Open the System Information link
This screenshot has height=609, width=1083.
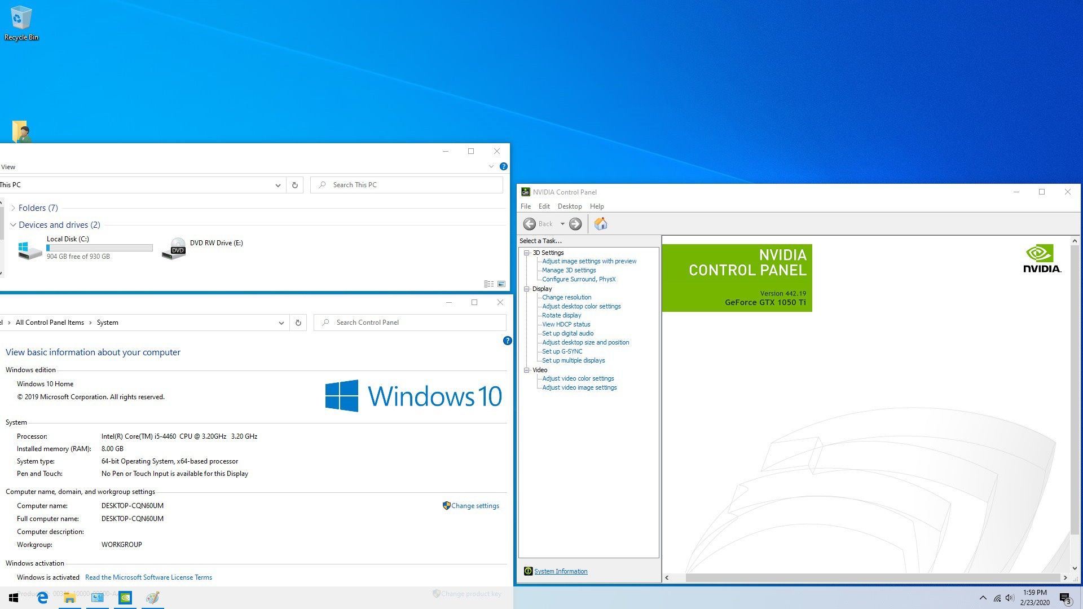pos(561,571)
